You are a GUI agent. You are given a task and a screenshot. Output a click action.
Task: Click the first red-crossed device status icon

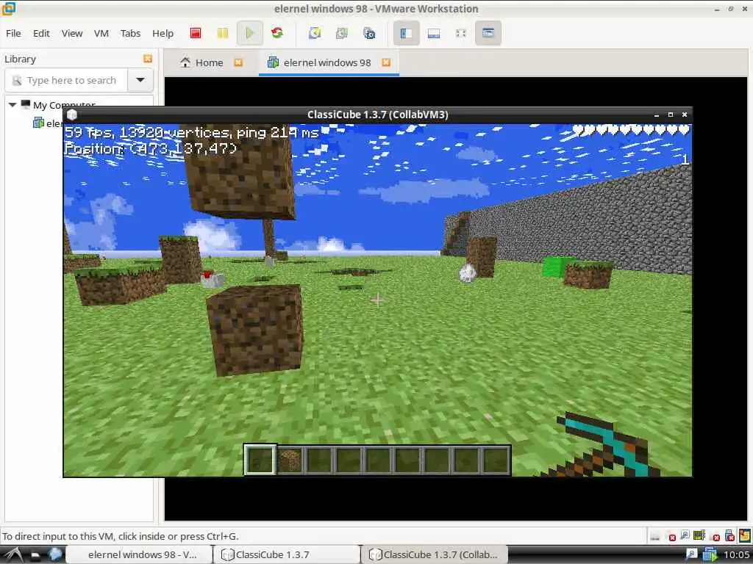coord(671,537)
